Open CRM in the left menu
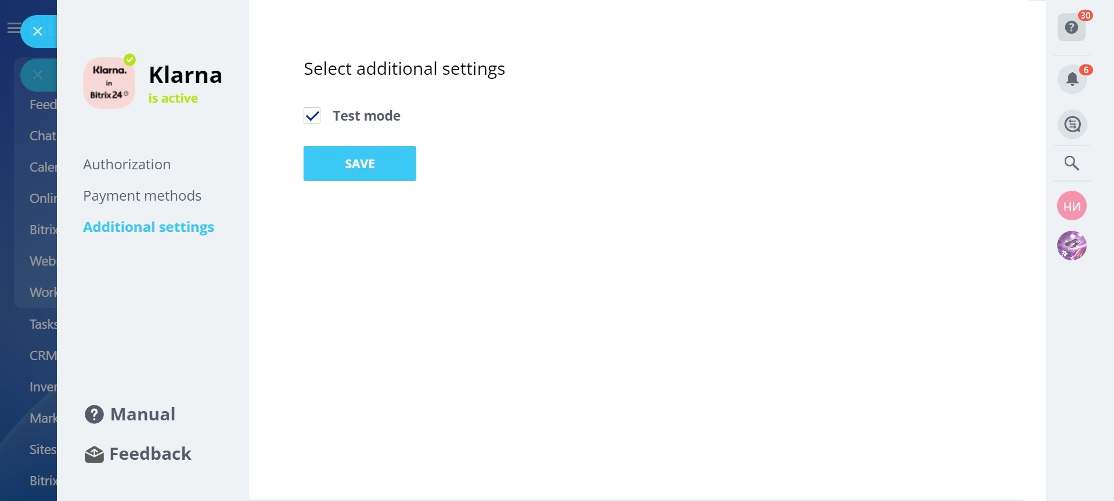Image resolution: width=1114 pixels, height=501 pixels. (43, 355)
